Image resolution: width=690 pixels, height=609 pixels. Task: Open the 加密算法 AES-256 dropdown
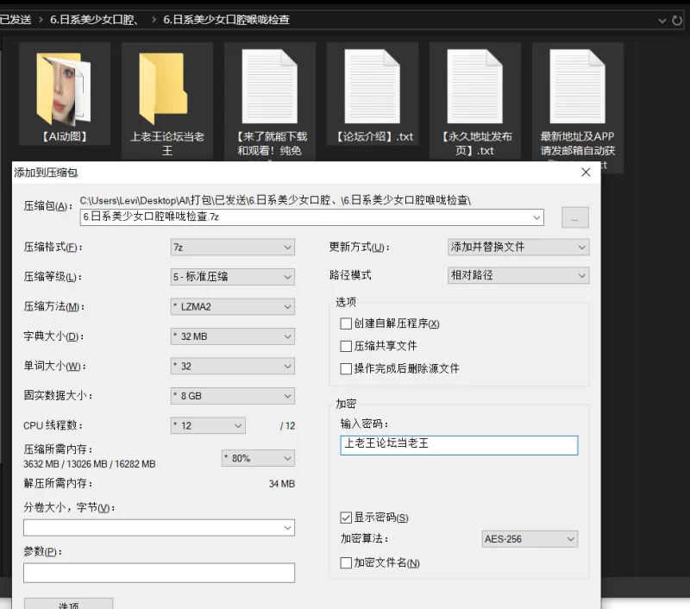[x=529, y=539]
